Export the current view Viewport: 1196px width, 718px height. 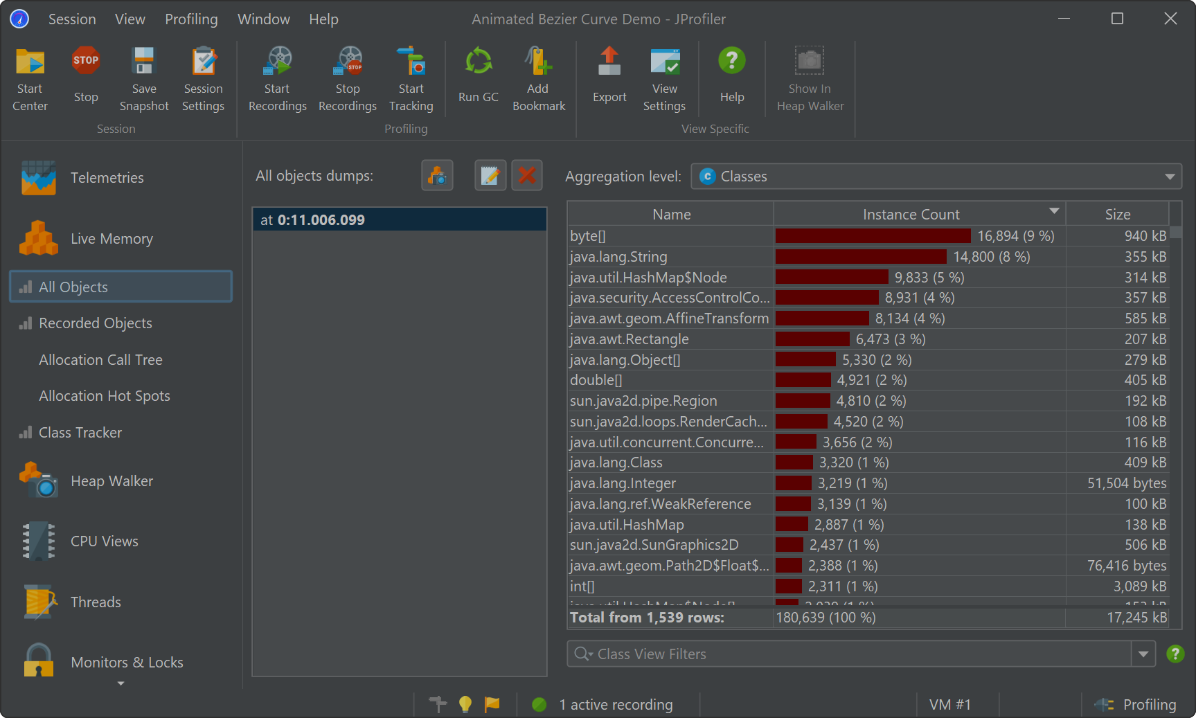[x=609, y=76]
